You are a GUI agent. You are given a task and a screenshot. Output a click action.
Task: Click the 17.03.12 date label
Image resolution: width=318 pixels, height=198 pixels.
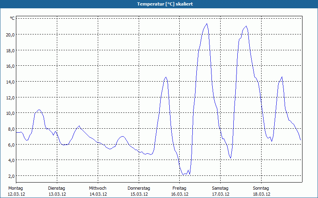pos(221,194)
